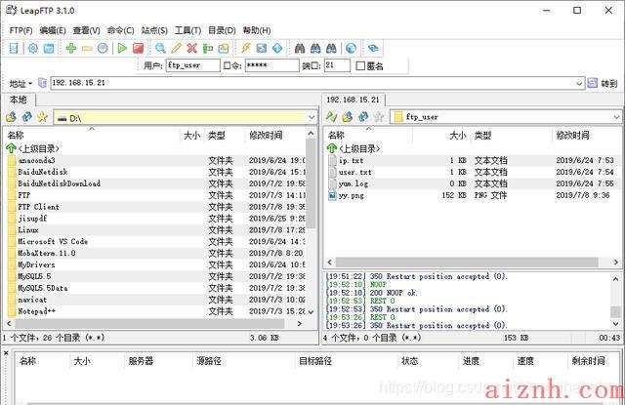Open the remote ftp_user path dropdown
This screenshot has height=405, width=625.
click(x=616, y=117)
